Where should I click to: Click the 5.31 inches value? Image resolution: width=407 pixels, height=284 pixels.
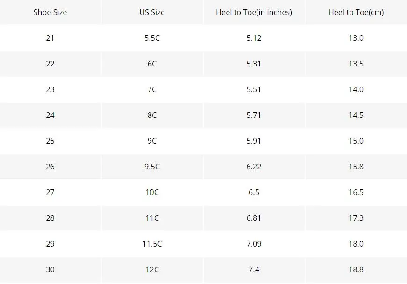(254, 64)
